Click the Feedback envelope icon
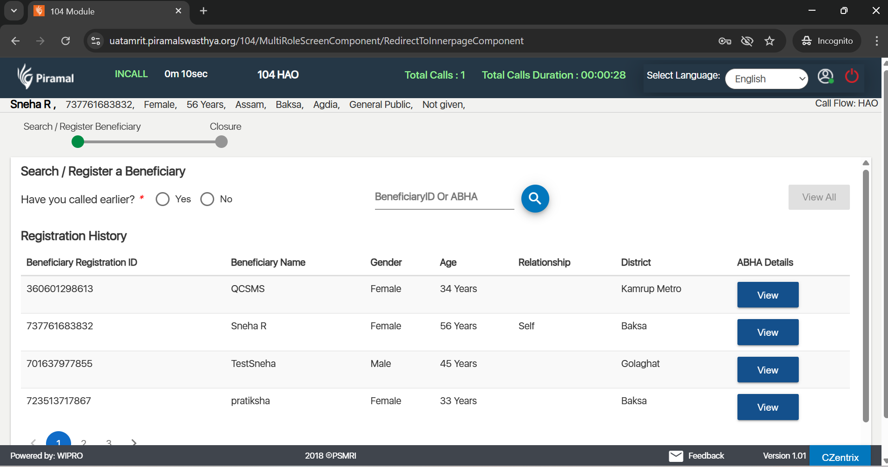 pos(676,456)
